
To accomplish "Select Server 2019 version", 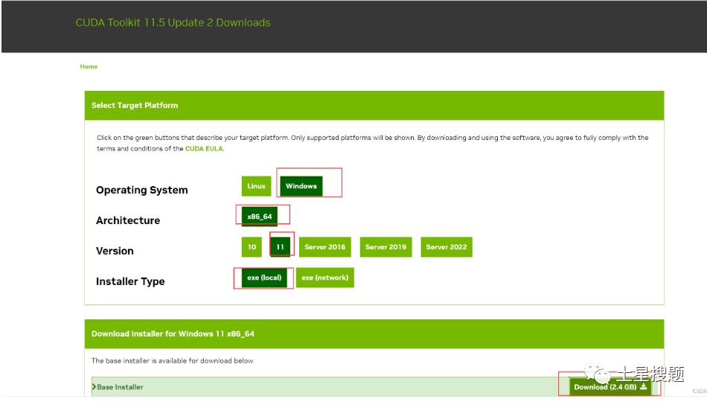I will coord(386,246).
